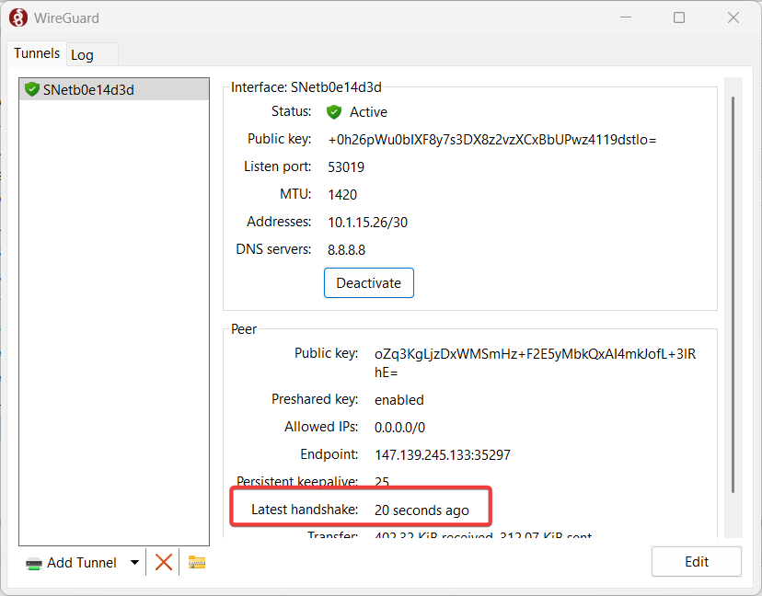The height and width of the screenshot is (596, 762).
Task: Click the preshared key value enabled
Action: point(399,400)
